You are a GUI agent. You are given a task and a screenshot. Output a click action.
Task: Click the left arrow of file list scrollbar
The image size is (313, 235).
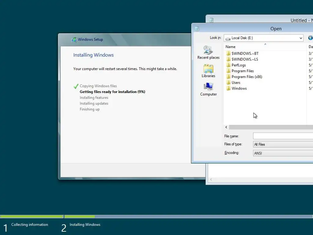[x=226, y=127]
